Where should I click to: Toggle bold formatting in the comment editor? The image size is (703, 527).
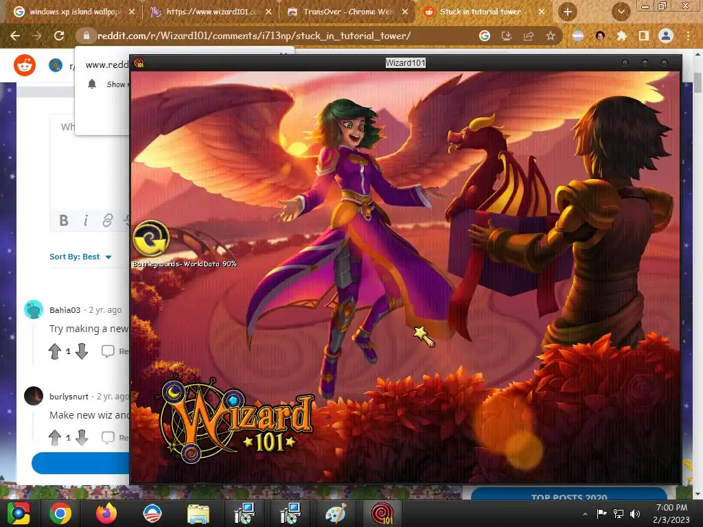pos(64,220)
